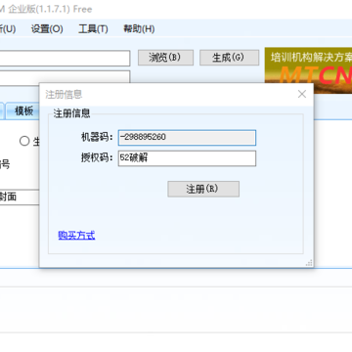Click the 机器码 label text
The width and height of the screenshot is (352, 352).
pos(97,137)
